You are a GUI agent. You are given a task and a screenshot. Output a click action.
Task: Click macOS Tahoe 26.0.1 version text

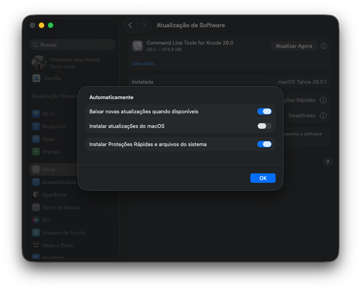302,82
